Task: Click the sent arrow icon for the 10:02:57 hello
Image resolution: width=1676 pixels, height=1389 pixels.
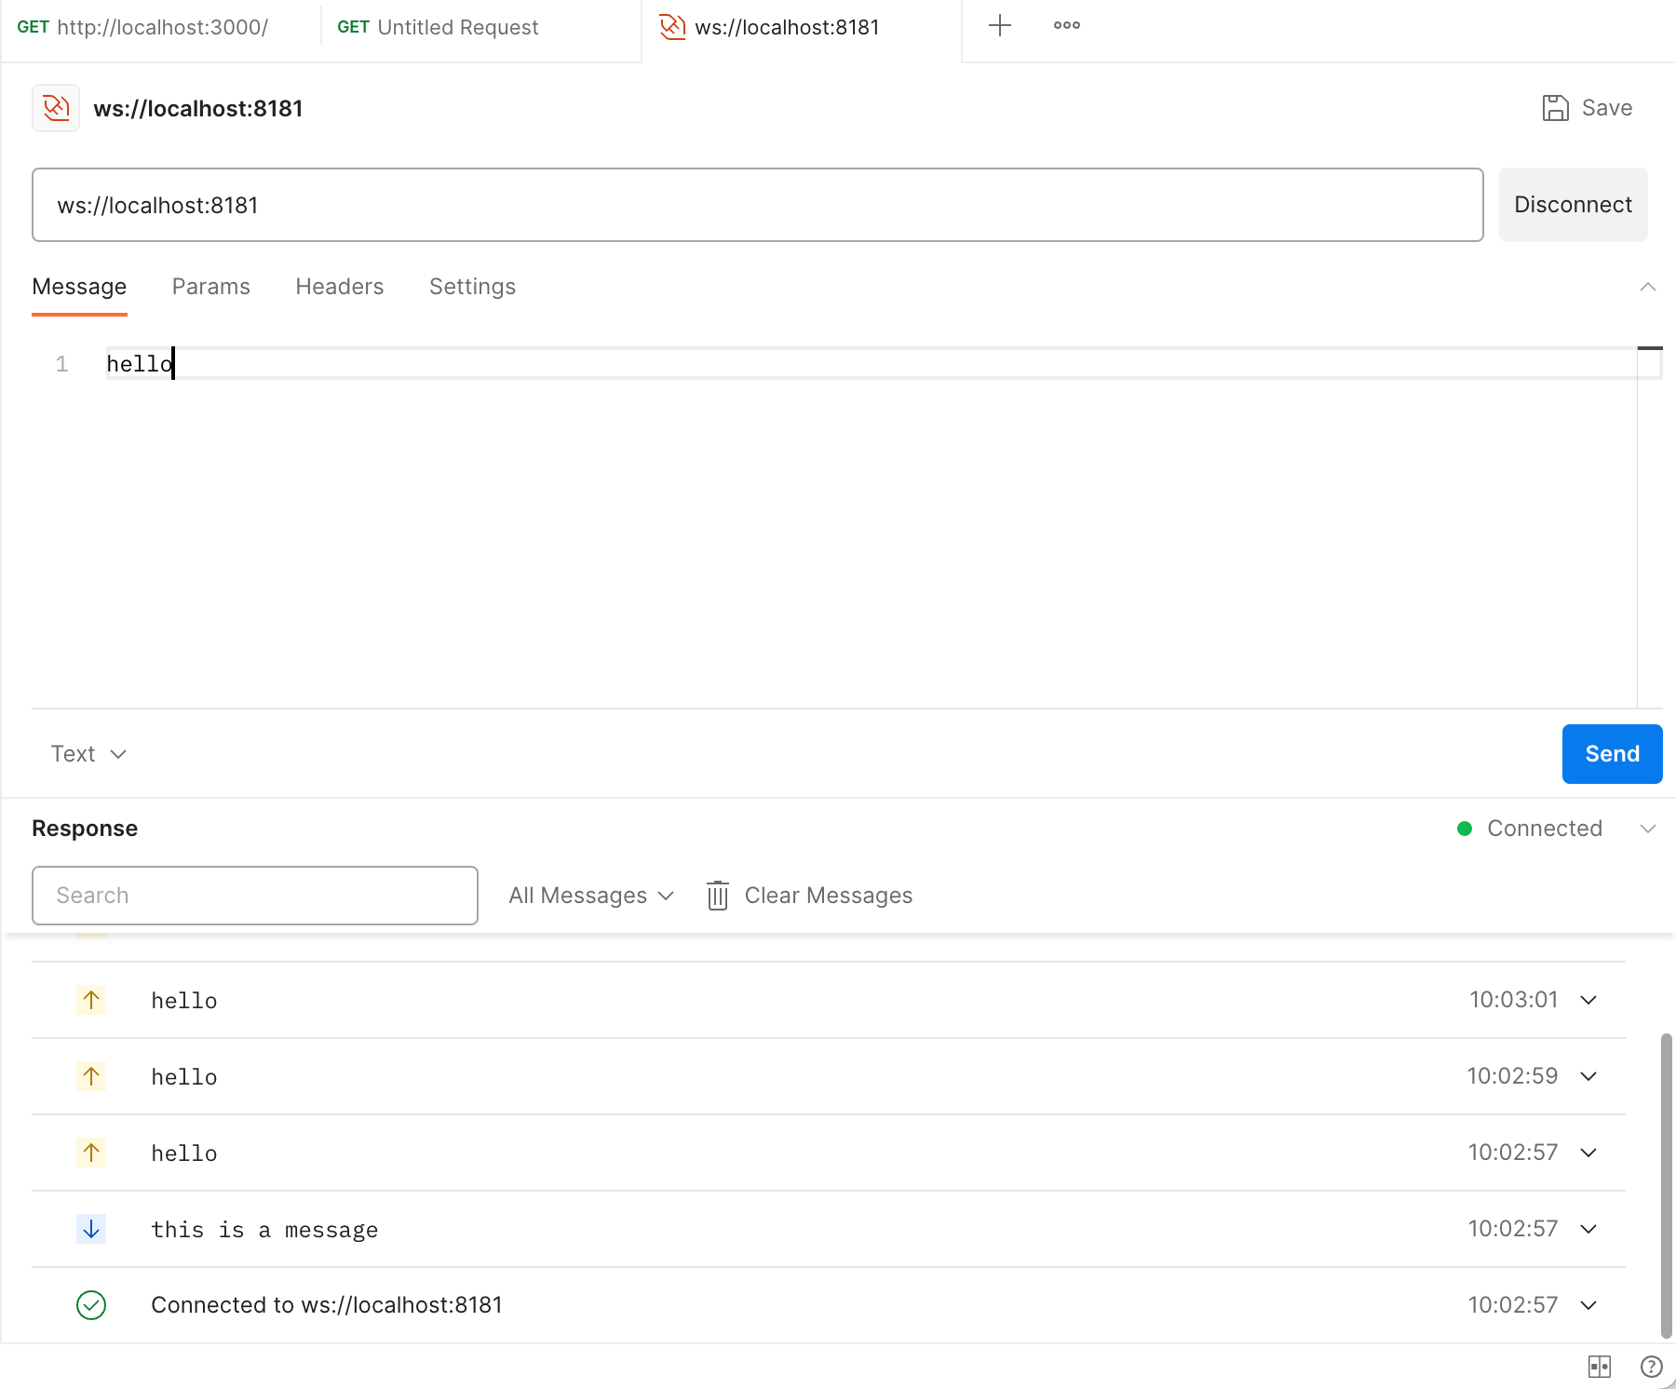Action: click(x=91, y=1153)
